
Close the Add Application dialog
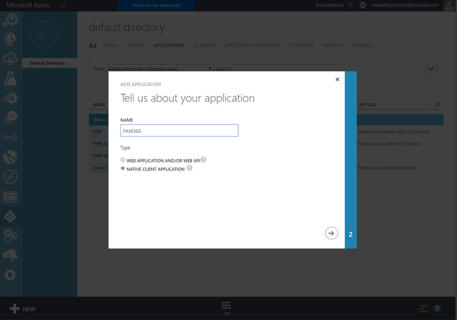[337, 79]
